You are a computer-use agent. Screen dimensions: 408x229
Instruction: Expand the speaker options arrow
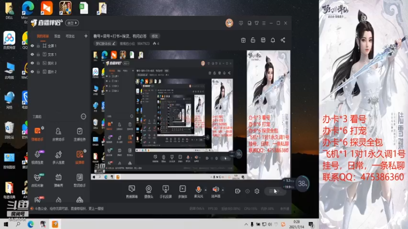223,190
